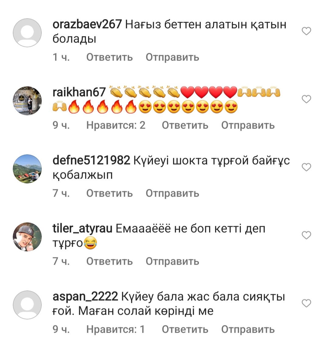Viewport: 329px width, 348px height.
Task: Open the username link aspan_2222
Action: pos(85,297)
